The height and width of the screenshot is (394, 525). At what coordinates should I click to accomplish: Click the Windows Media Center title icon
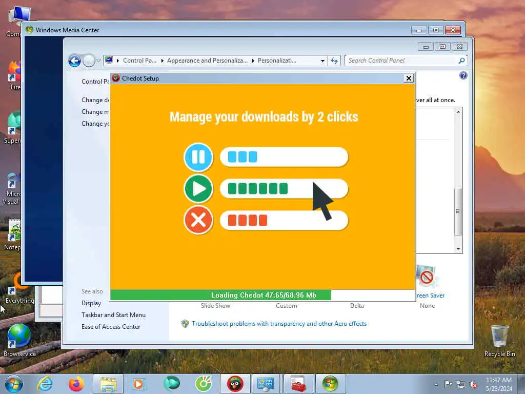(29, 30)
